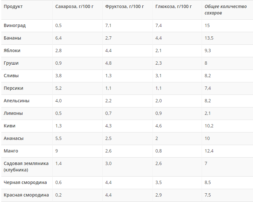
Task: Click the "Бананы" product cell
Action: [13, 38]
